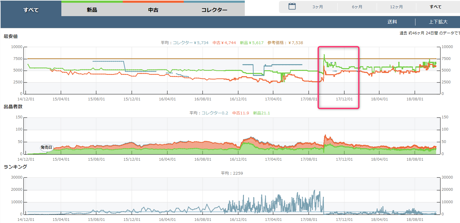
Task: Switch to the 中古 tab
Action: pyautogui.click(x=153, y=10)
